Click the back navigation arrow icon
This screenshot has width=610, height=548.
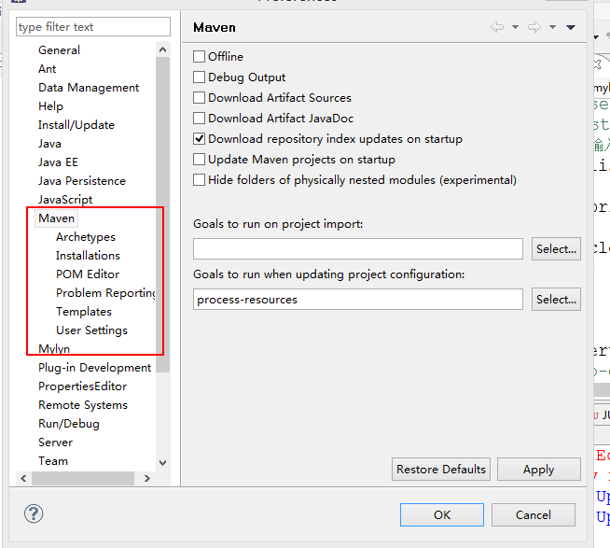pos(496,28)
